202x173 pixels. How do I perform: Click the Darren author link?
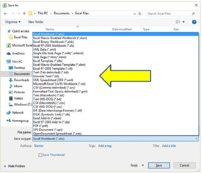(x=39, y=146)
